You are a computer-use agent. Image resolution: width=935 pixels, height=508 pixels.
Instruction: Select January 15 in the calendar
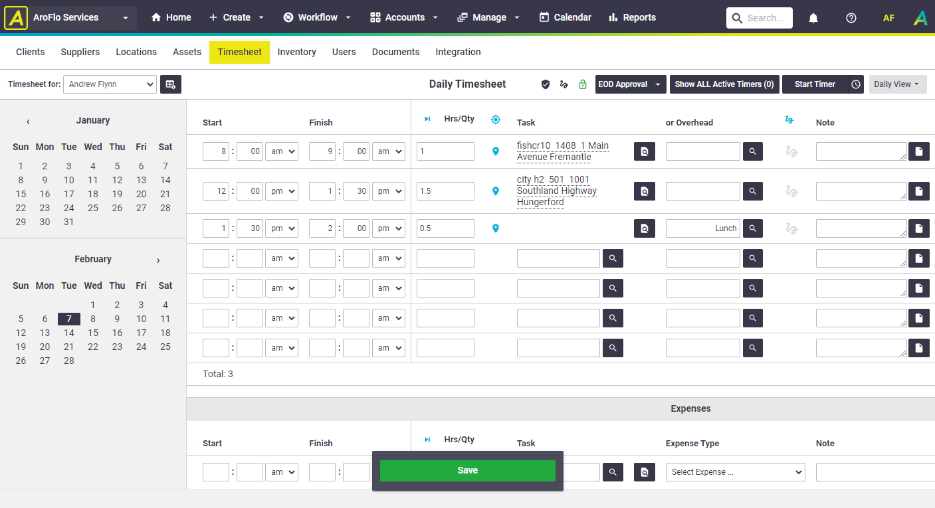click(x=21, y=194)
